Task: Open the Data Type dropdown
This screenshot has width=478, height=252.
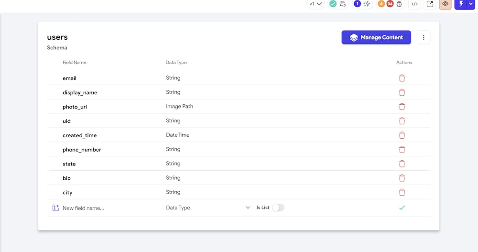Action: tap(207, 208)
